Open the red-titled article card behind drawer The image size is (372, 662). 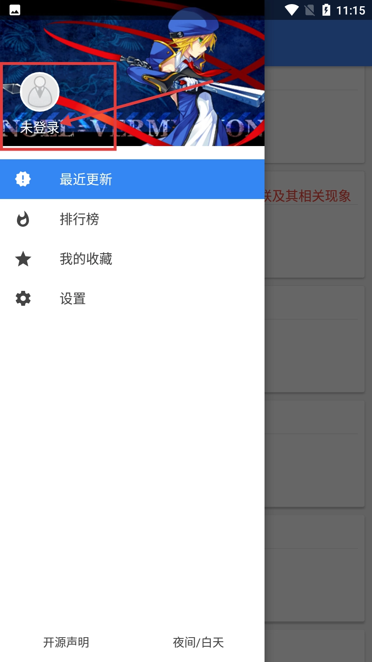click(x=315, y=224)
